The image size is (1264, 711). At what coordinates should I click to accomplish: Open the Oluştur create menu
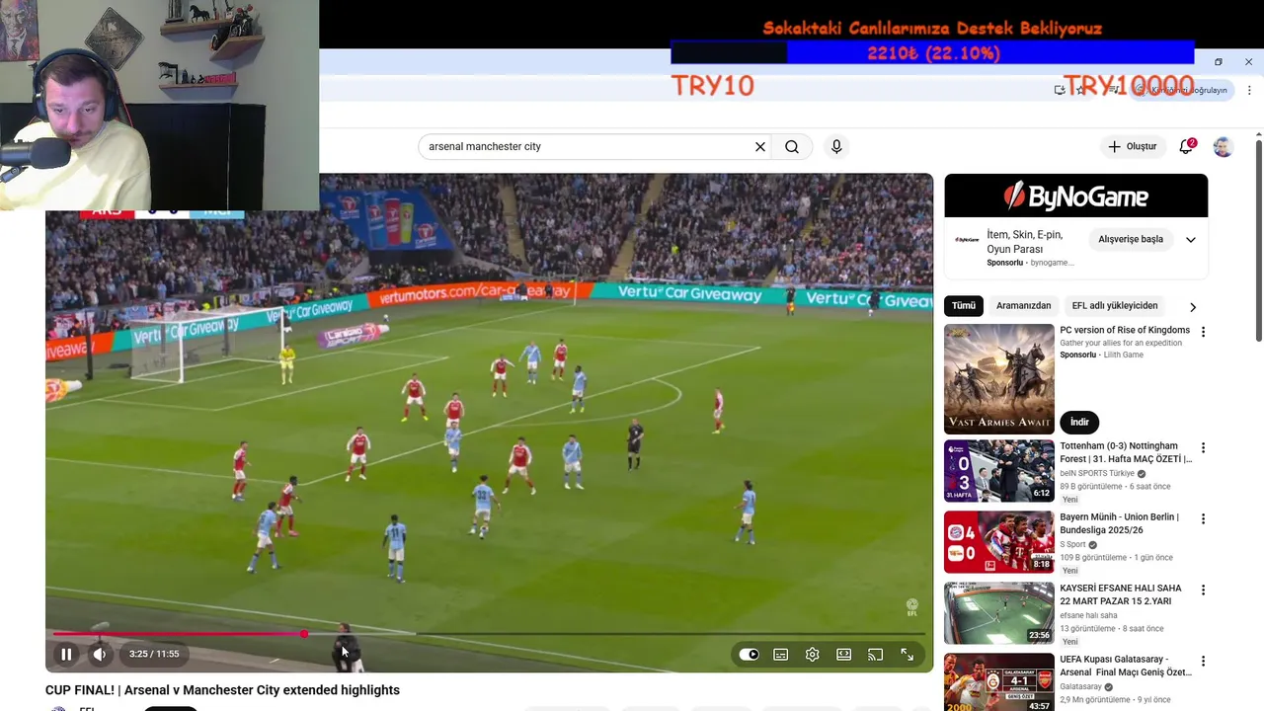pyautogui.click(x=1132, y=146)
